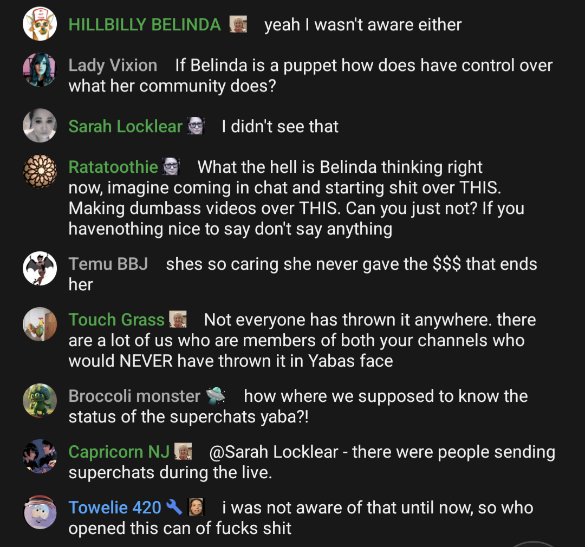The width and height of the screenshot is (585, 547).
Task: Open Ratatoothie's mandala avatar
Action: [x=40, y=171]
